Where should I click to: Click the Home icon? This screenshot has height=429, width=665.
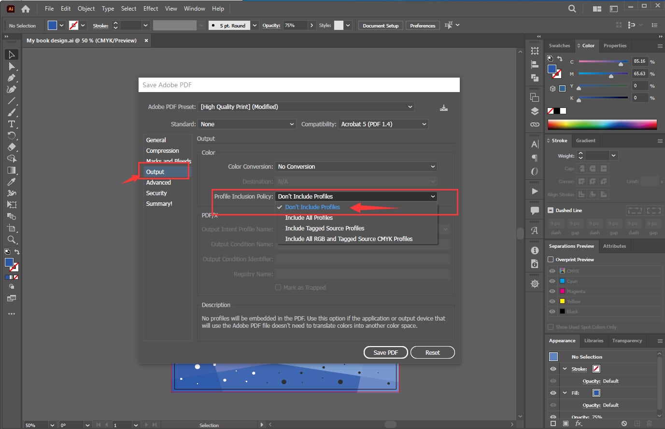coord(26,9)
